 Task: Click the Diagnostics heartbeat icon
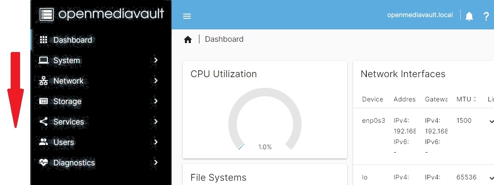tap(43, 162)
